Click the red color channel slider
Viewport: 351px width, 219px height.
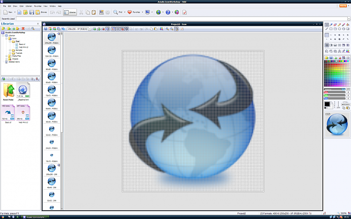pyautogui.click(x=335, y=92)
